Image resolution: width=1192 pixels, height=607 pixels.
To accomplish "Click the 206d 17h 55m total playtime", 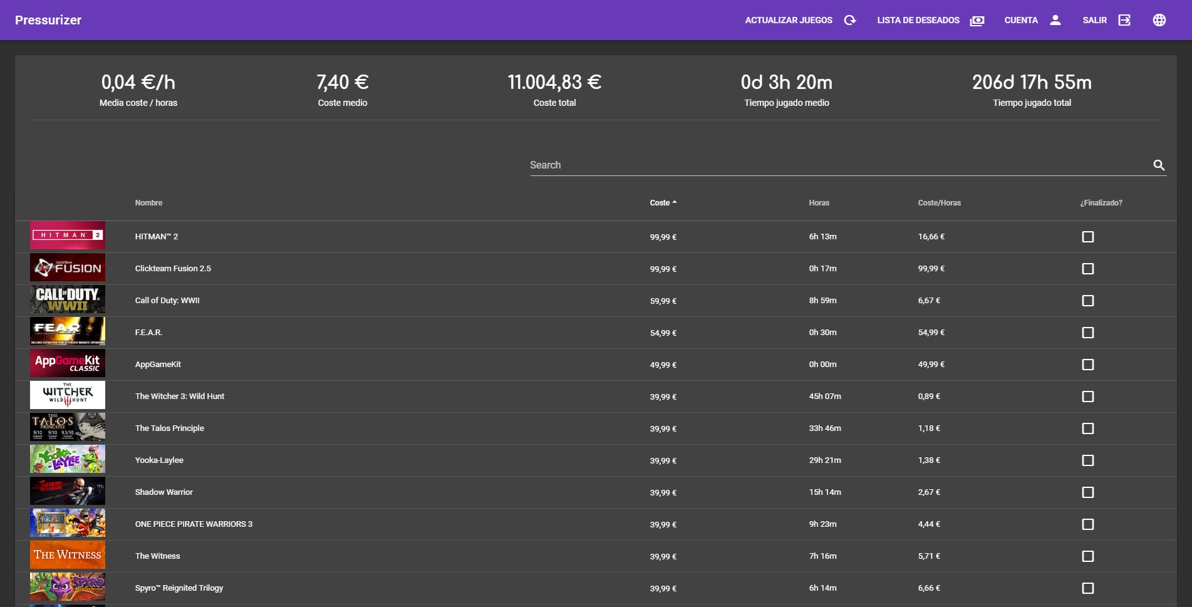I will pyautogui.click(x=1032, y=82).
